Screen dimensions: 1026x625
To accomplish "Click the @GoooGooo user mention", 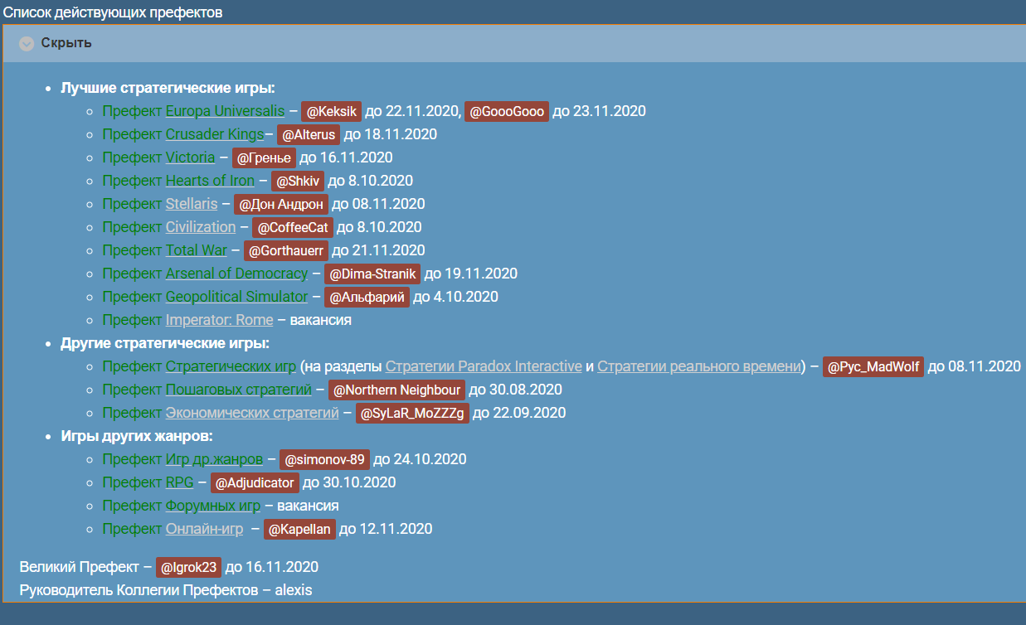I will [x=507, y=111].
